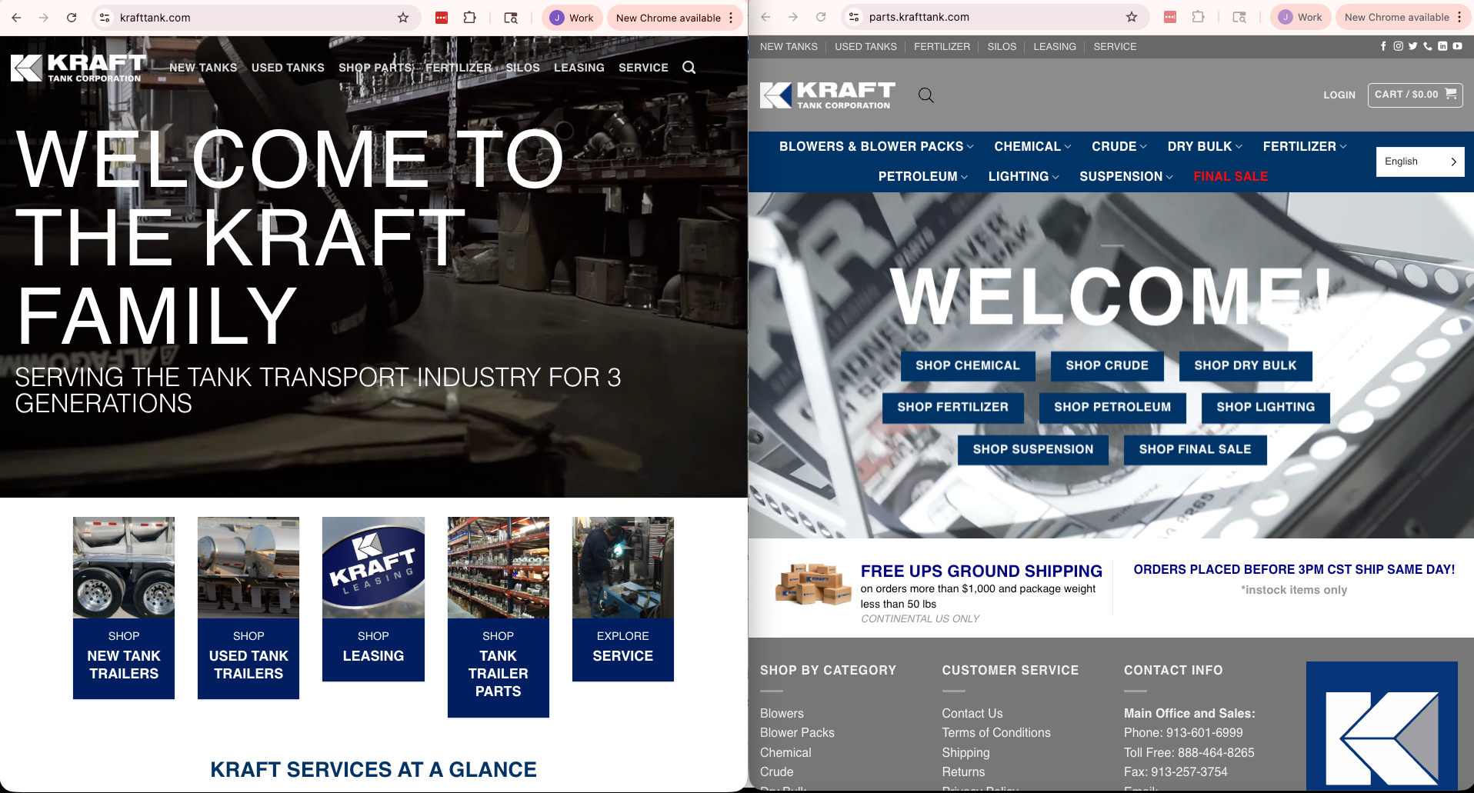Open the Chrome three-dot menu in right window
Screen dimensions: 1474x793
1459,17
